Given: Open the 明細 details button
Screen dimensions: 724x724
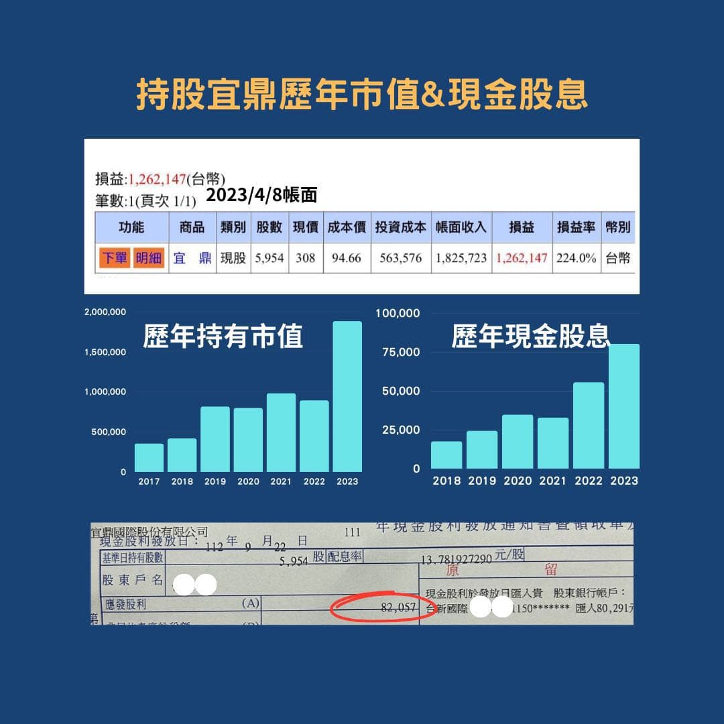Looking at the screenshot, I should click(x=149, y=257).
